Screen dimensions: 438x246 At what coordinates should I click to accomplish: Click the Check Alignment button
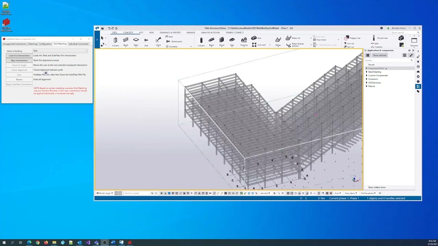pyautogui.click(x=19, y=70)
